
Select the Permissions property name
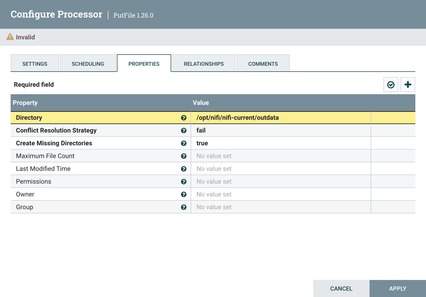tap(34, 181)
